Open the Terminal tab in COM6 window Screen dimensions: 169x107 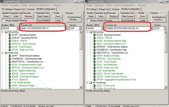coord(115,9)
